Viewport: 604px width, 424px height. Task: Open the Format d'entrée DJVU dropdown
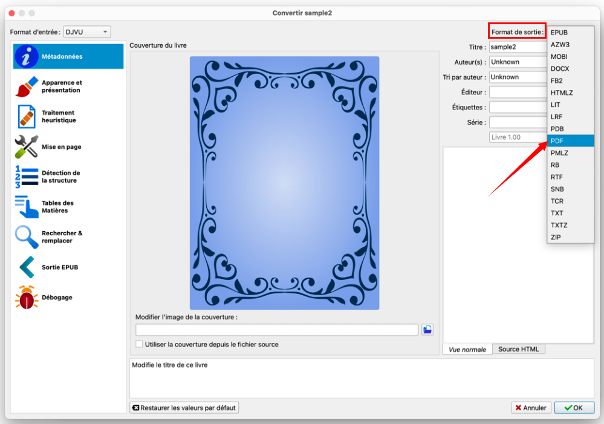pos(87,31)
